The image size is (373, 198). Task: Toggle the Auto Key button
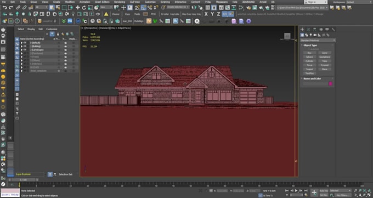point(324,191)
